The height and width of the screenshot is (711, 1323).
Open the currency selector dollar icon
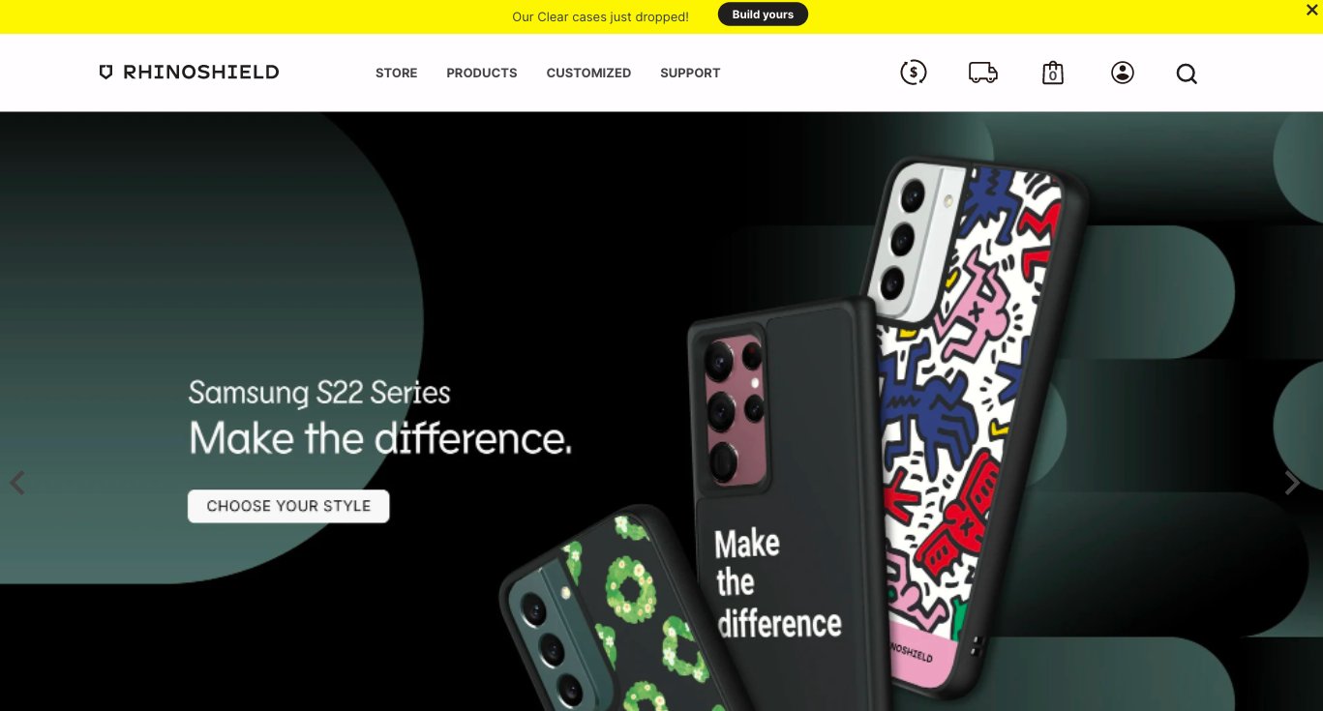coord(913,73)
